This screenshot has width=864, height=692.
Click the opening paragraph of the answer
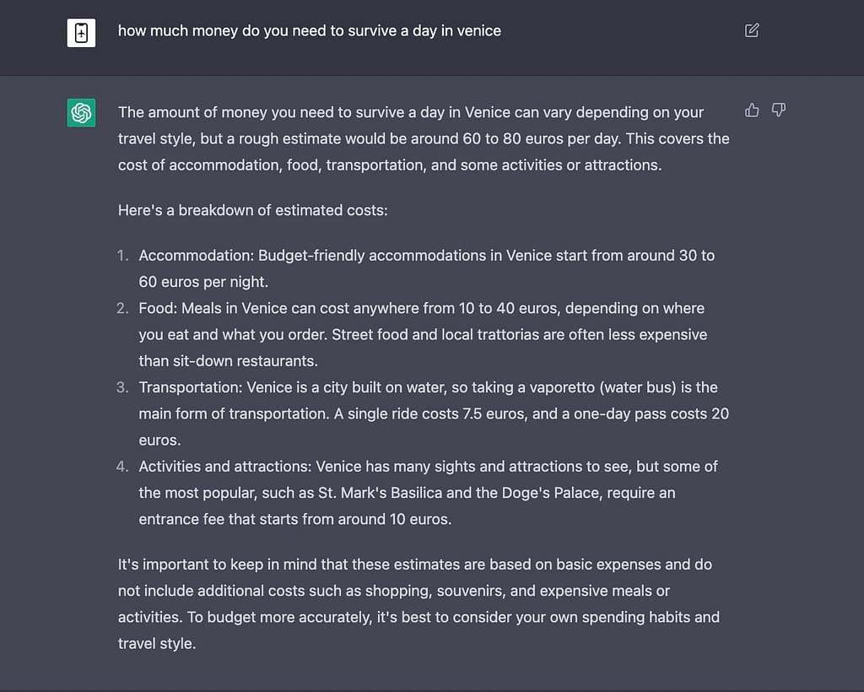(424, 139)
